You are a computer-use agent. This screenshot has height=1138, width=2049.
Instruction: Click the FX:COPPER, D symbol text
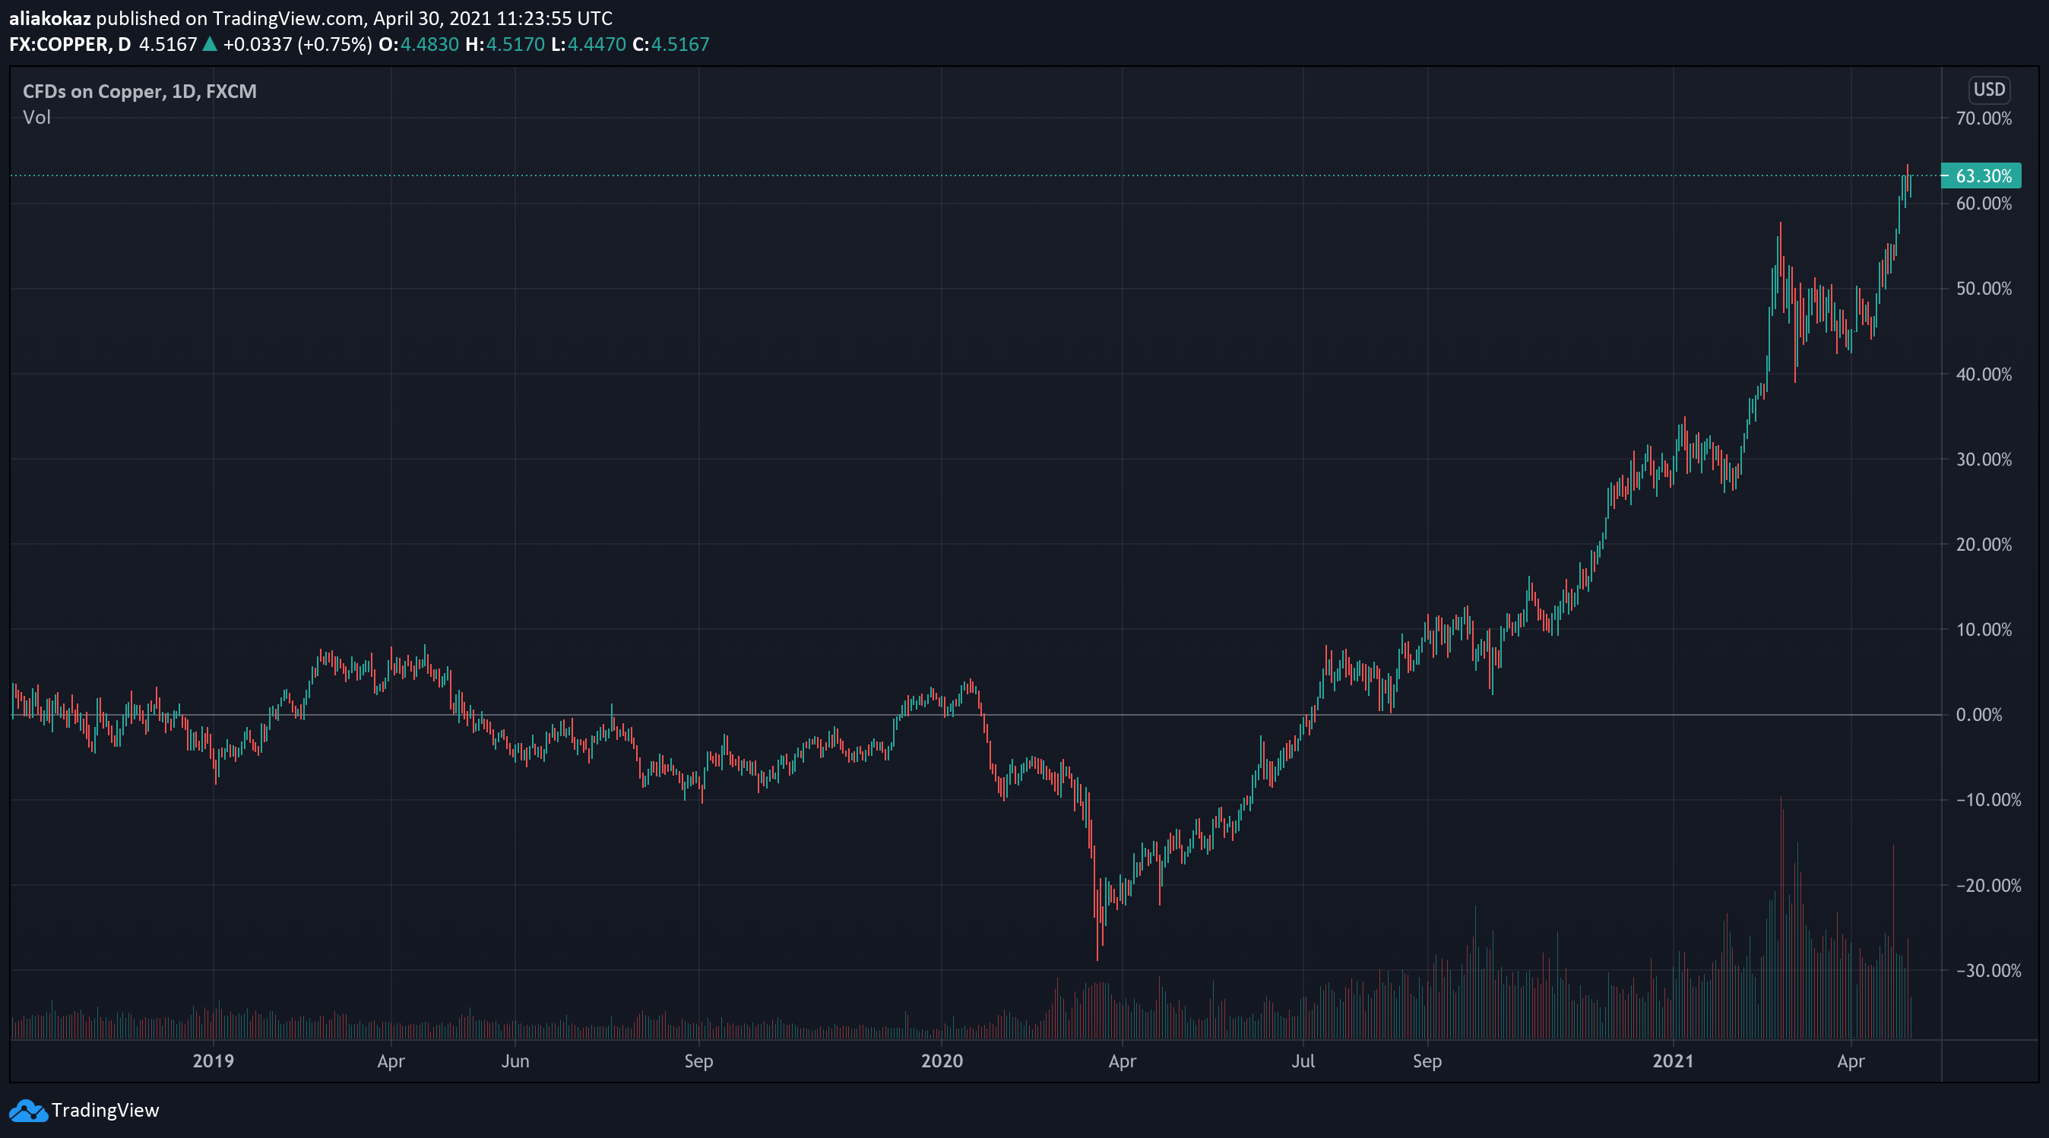point(70,45)
